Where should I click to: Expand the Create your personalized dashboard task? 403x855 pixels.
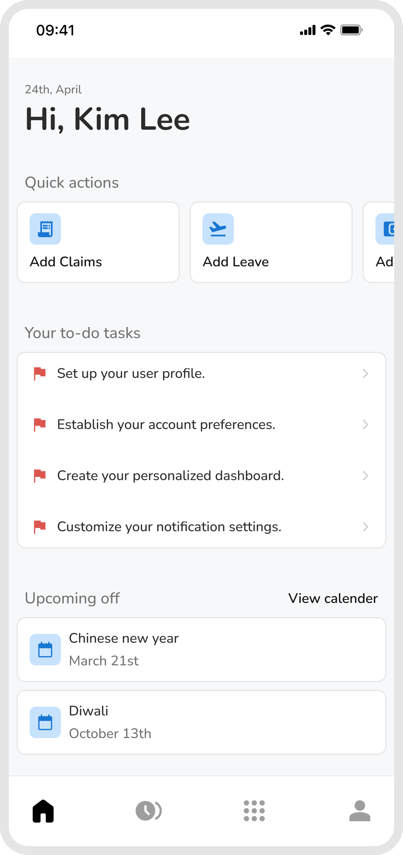[x=201, y=476]
